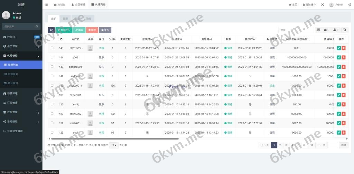Check the row checkbox for ceyice0011
The image size is (354, 174).
click(x=52, y=85)
